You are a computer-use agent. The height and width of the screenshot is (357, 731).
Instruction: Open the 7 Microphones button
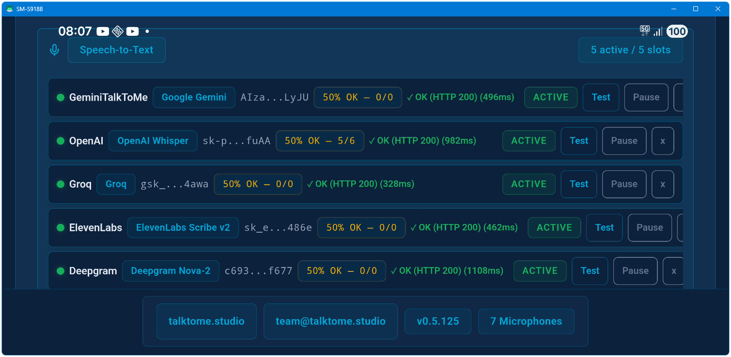click(526, 321)
